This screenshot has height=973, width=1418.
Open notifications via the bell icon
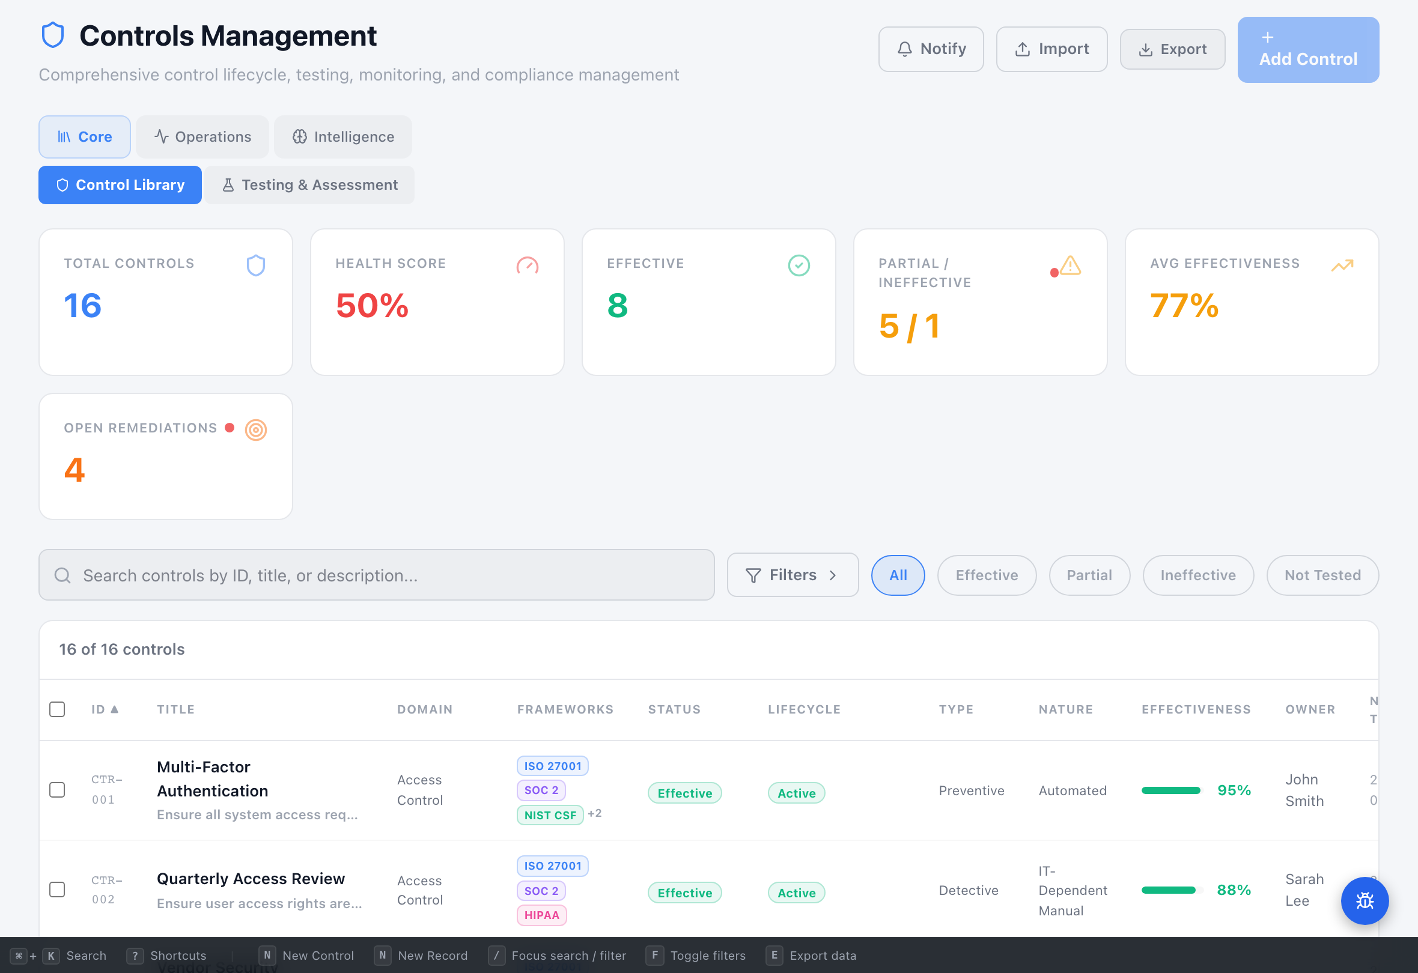pyautogui.click(x=905, y=49)
